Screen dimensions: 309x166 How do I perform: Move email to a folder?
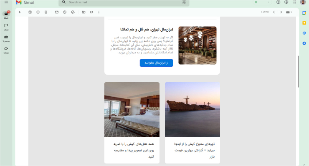click(84, 12)
